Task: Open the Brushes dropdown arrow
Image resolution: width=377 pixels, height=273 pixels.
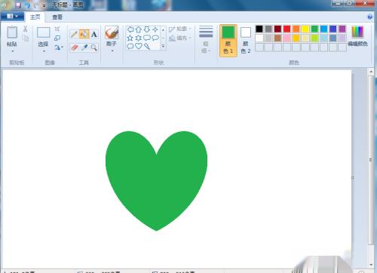Action: 112,51
